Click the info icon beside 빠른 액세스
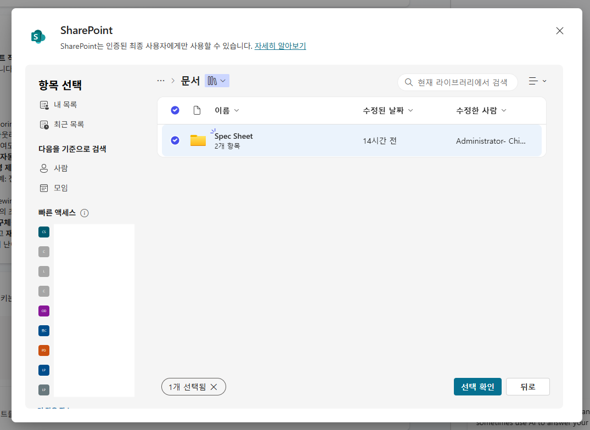Viewport: 590px width, 430px height. (x=85, y=213)
